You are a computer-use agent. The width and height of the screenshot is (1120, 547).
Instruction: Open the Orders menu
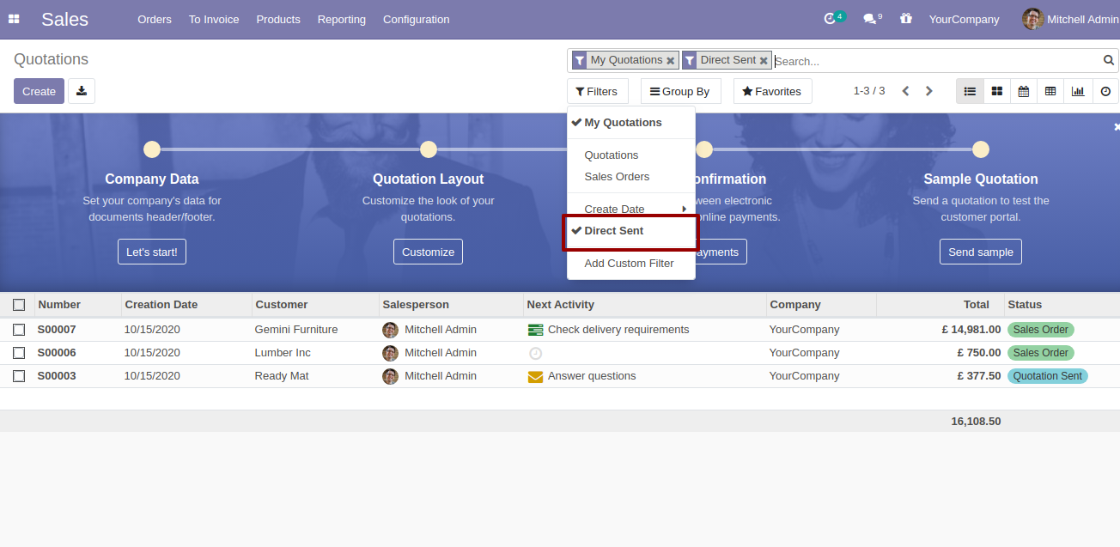coord(155,19)
